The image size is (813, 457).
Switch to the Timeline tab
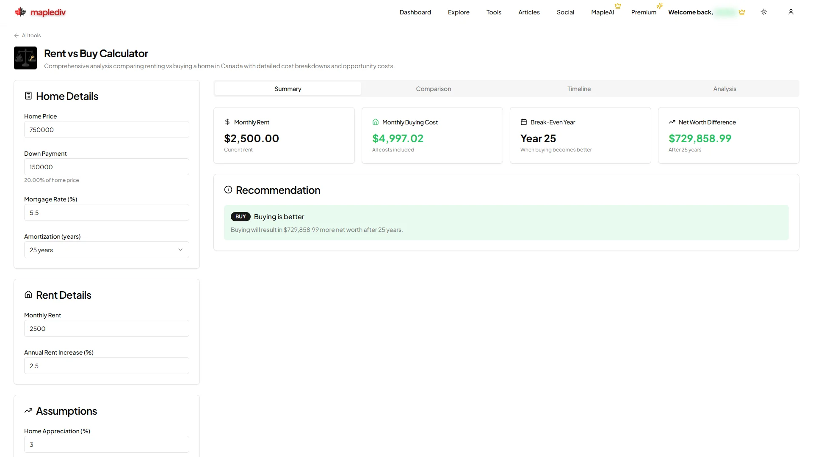(x=579, y=88)
